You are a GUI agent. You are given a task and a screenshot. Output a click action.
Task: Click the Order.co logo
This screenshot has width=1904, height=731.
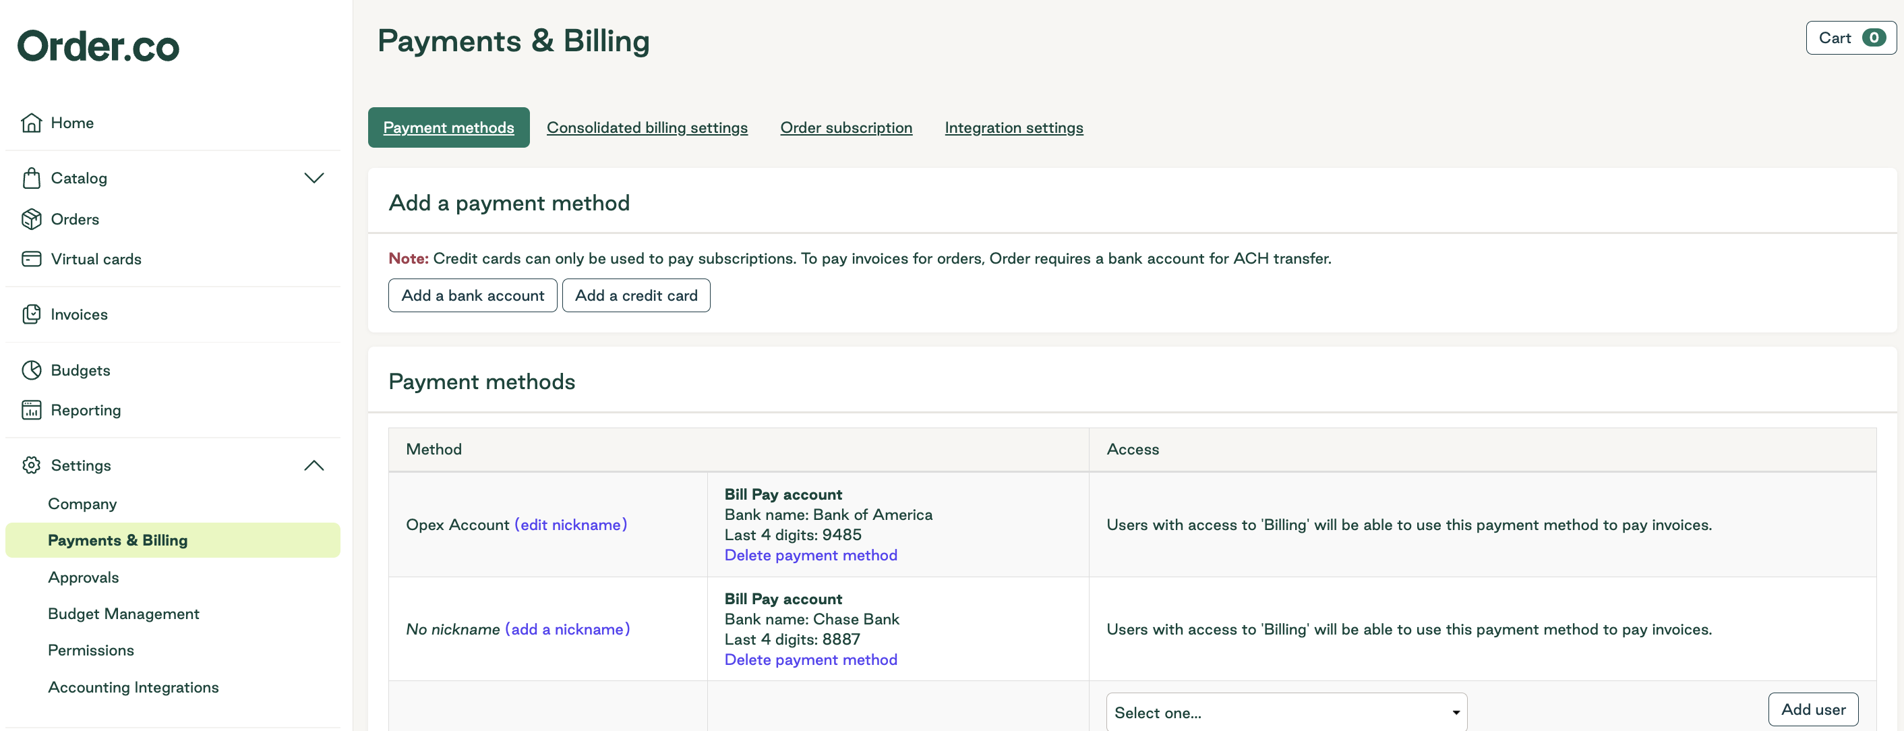(98, 46)
